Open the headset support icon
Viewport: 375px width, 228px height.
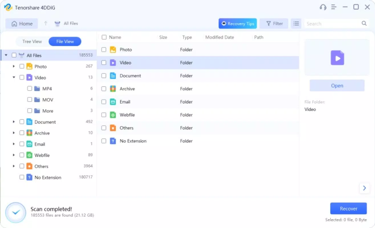click(x=323, y=7)
